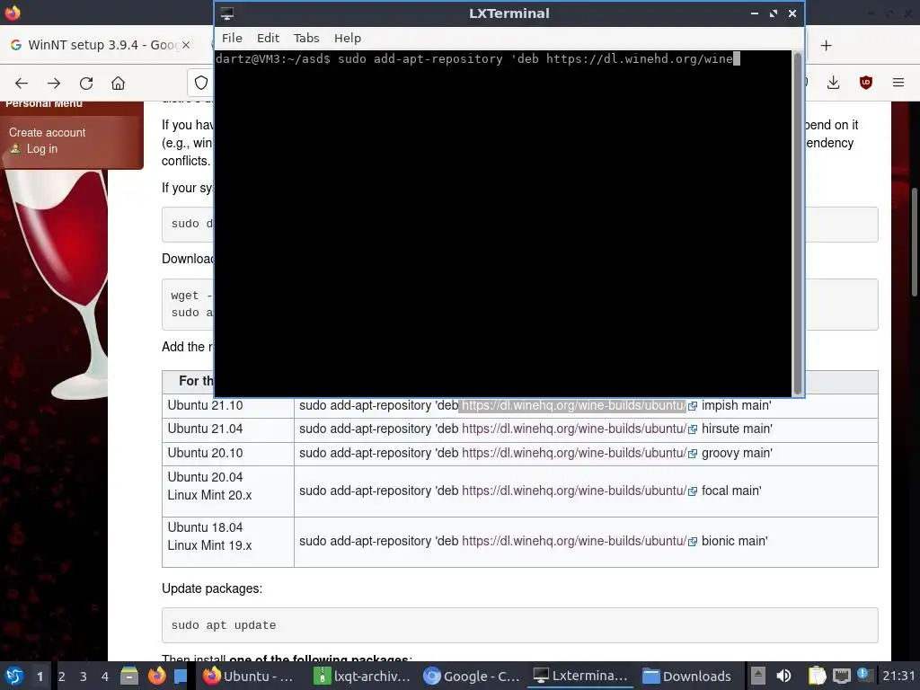Click show desktop icon in panel
The image size is (920, 690).
click(x=181, y=676)
